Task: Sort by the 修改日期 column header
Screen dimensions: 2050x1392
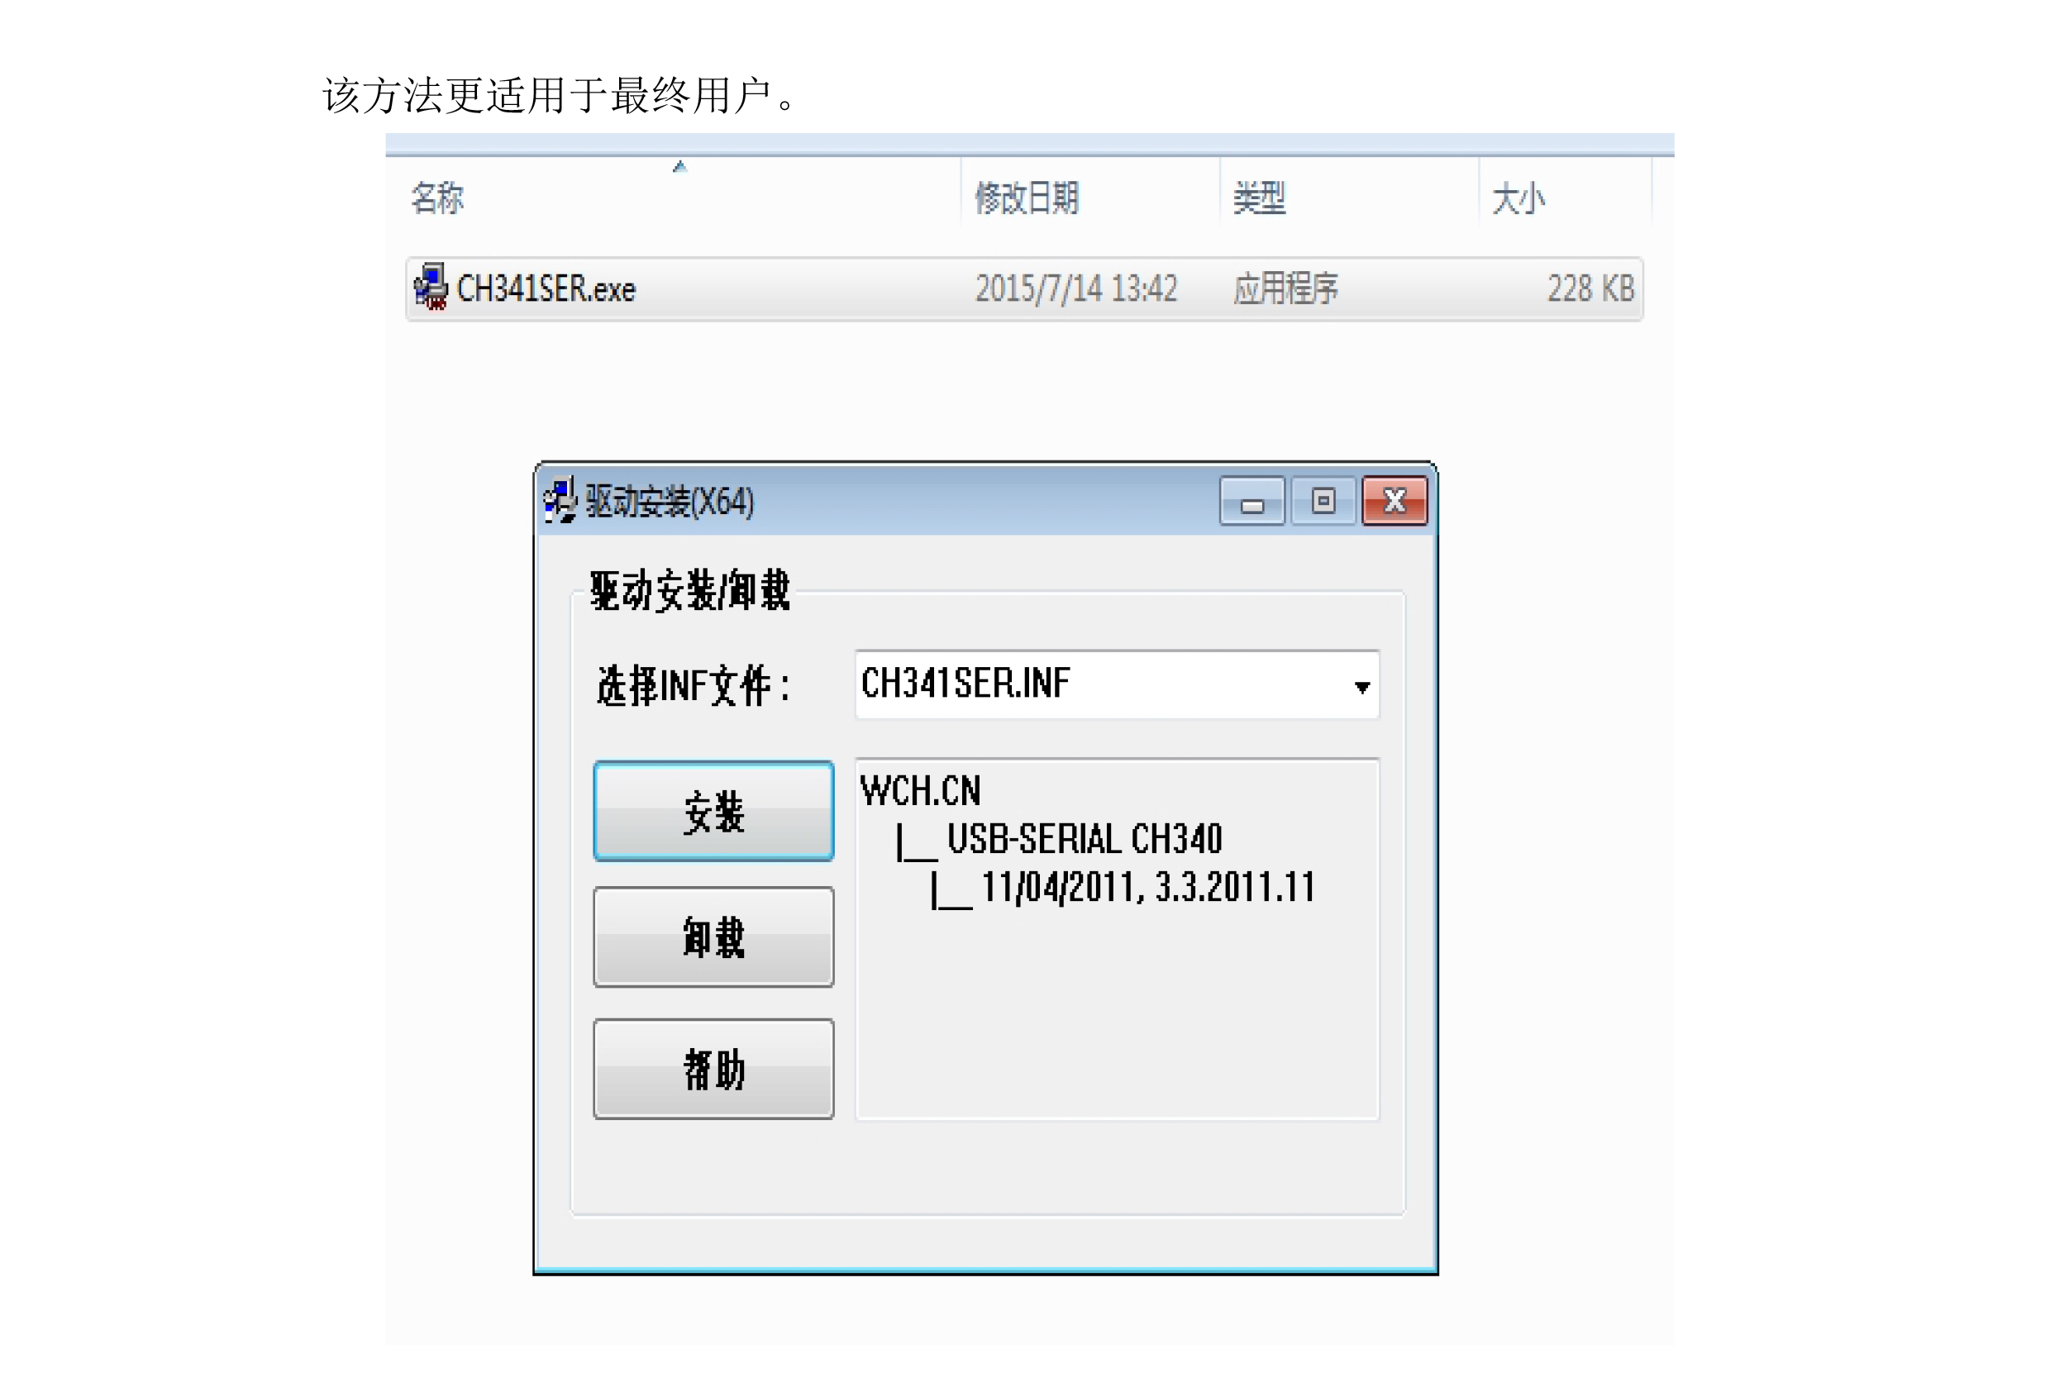Action: coord(1026,198)
